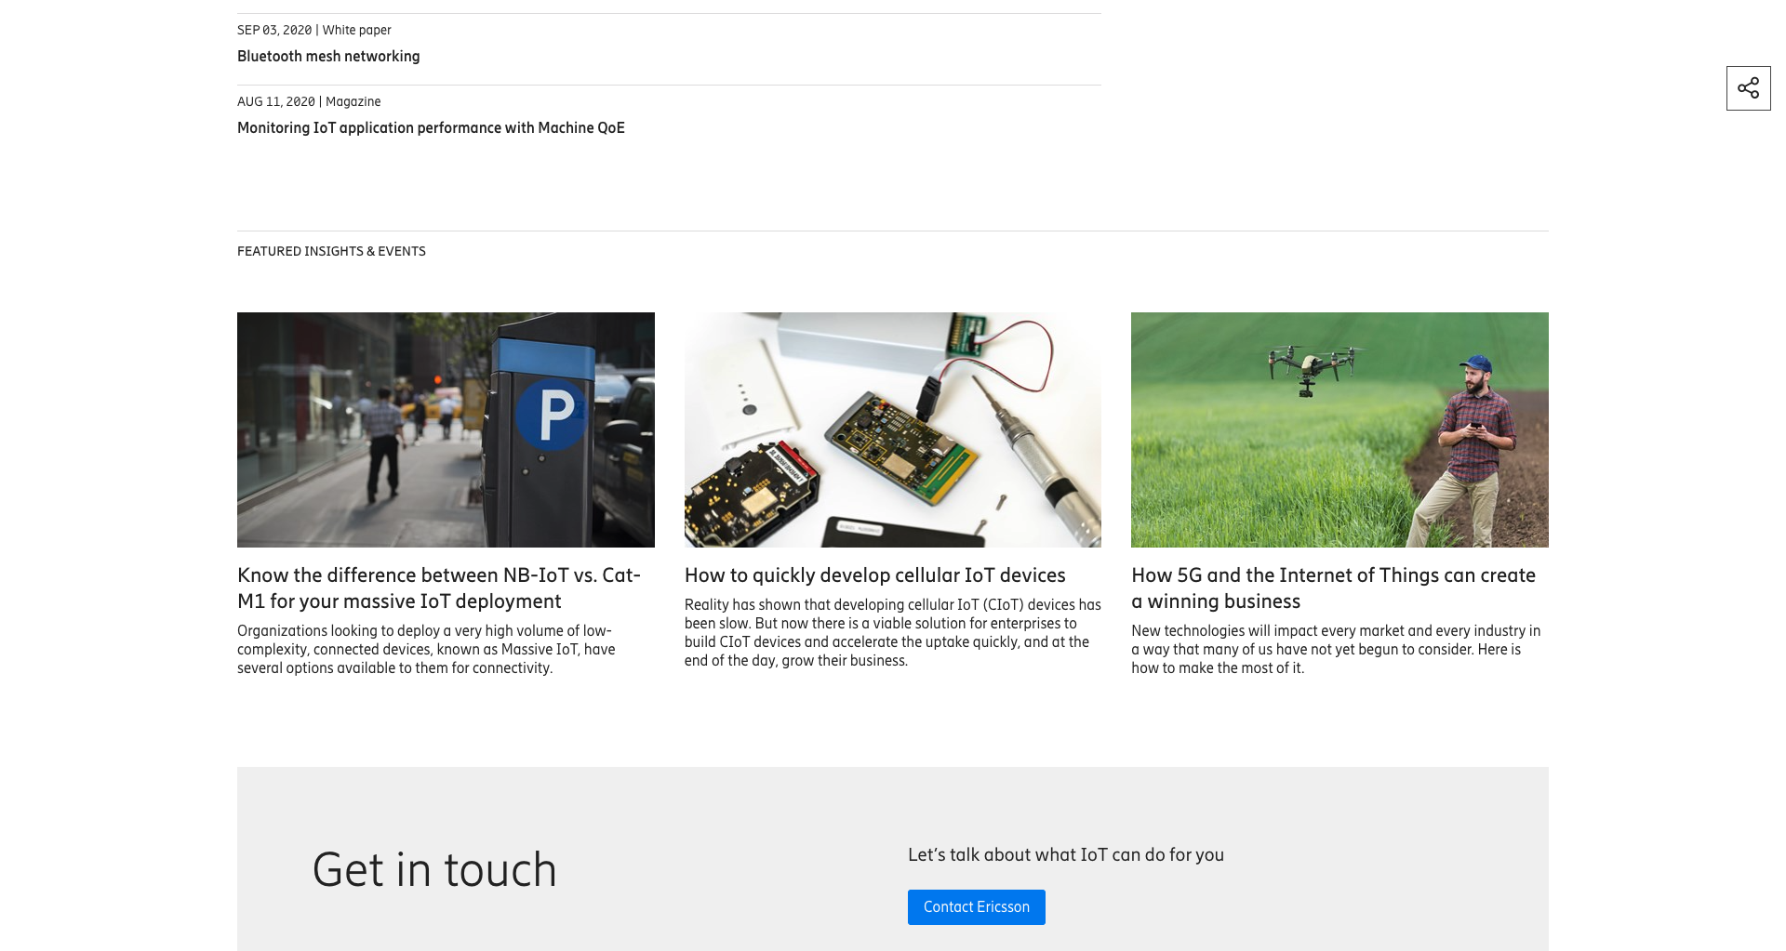Image resolution: width=1786 pixels, height=951 pixels.
Task: Select the 'AUG 11, 2020 | Magazine' text
Action: [309, 102]
